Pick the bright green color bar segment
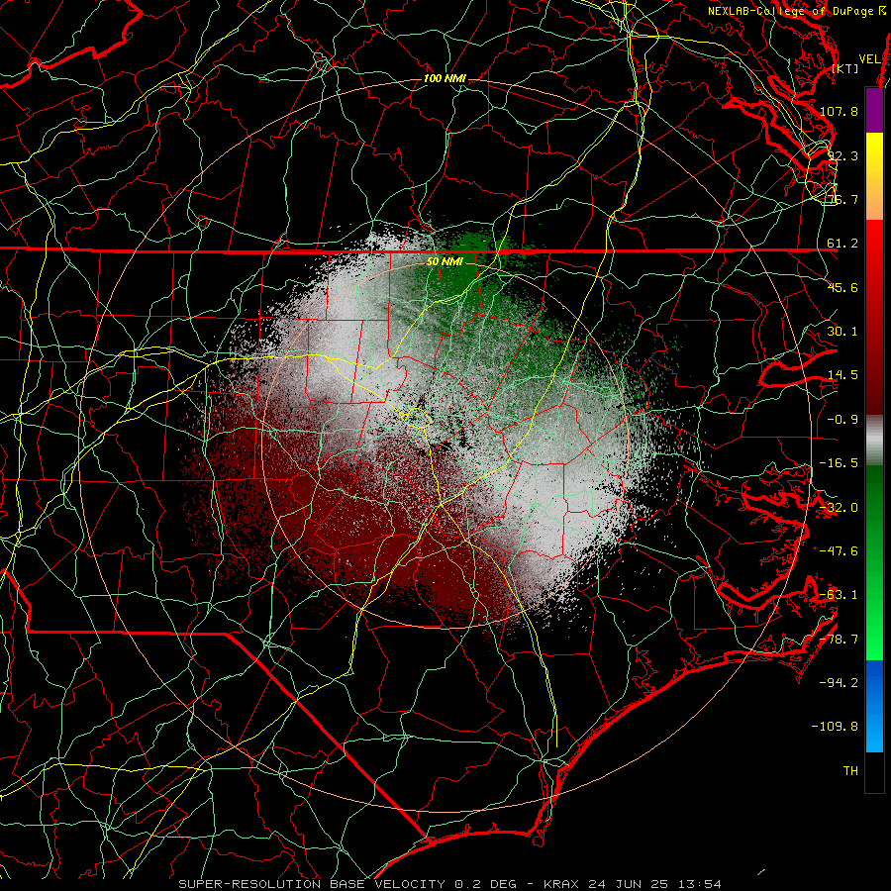Viewport: 891px width, 891px height. pyautogui.click(x=874, y=562)
